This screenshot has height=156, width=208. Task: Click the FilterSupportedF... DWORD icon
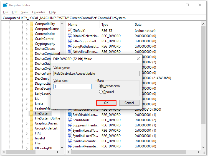tap(70, 41)
